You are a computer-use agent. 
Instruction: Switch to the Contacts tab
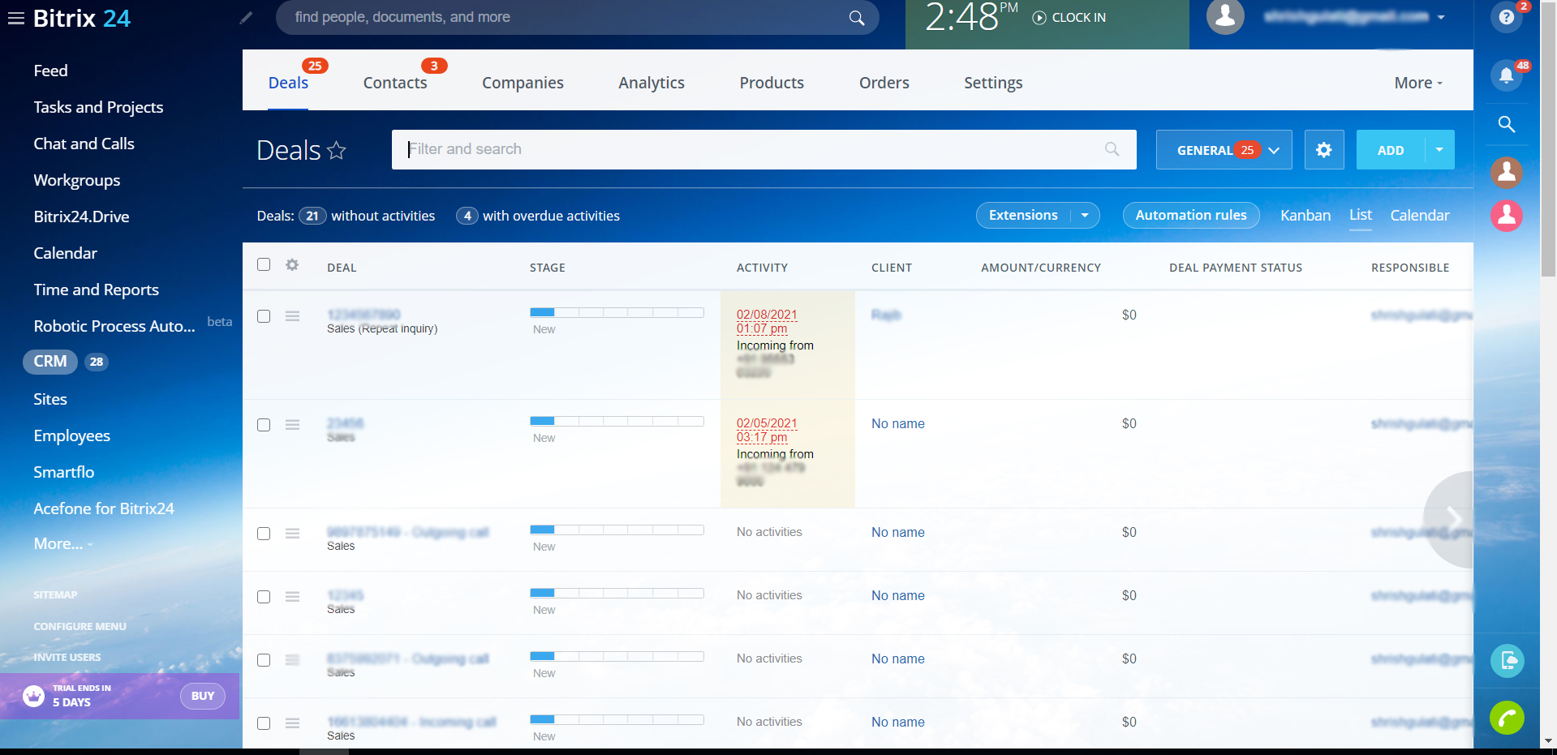point(394,83)
